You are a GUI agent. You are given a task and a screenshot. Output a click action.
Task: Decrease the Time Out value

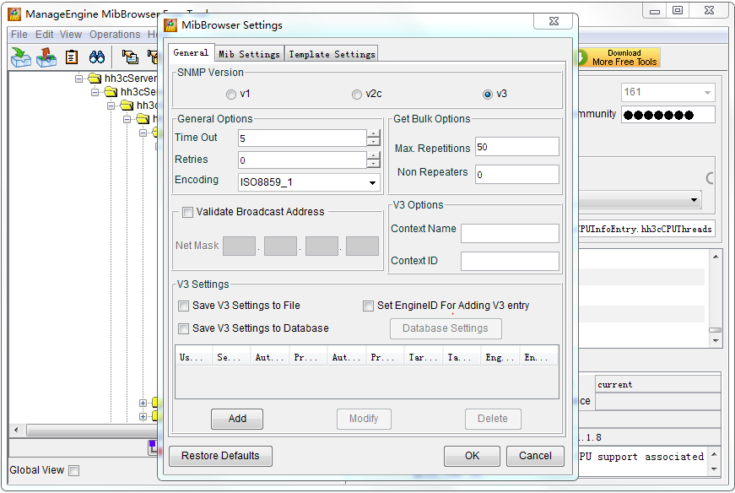pyautogui.click(x=373, y=142)
